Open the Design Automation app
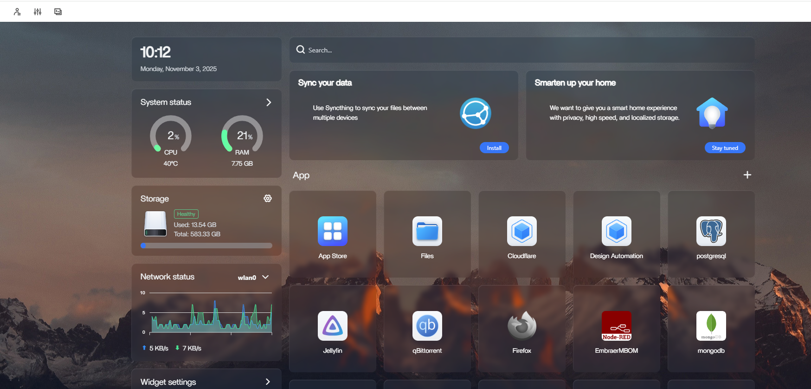 (x=616, y=231)
